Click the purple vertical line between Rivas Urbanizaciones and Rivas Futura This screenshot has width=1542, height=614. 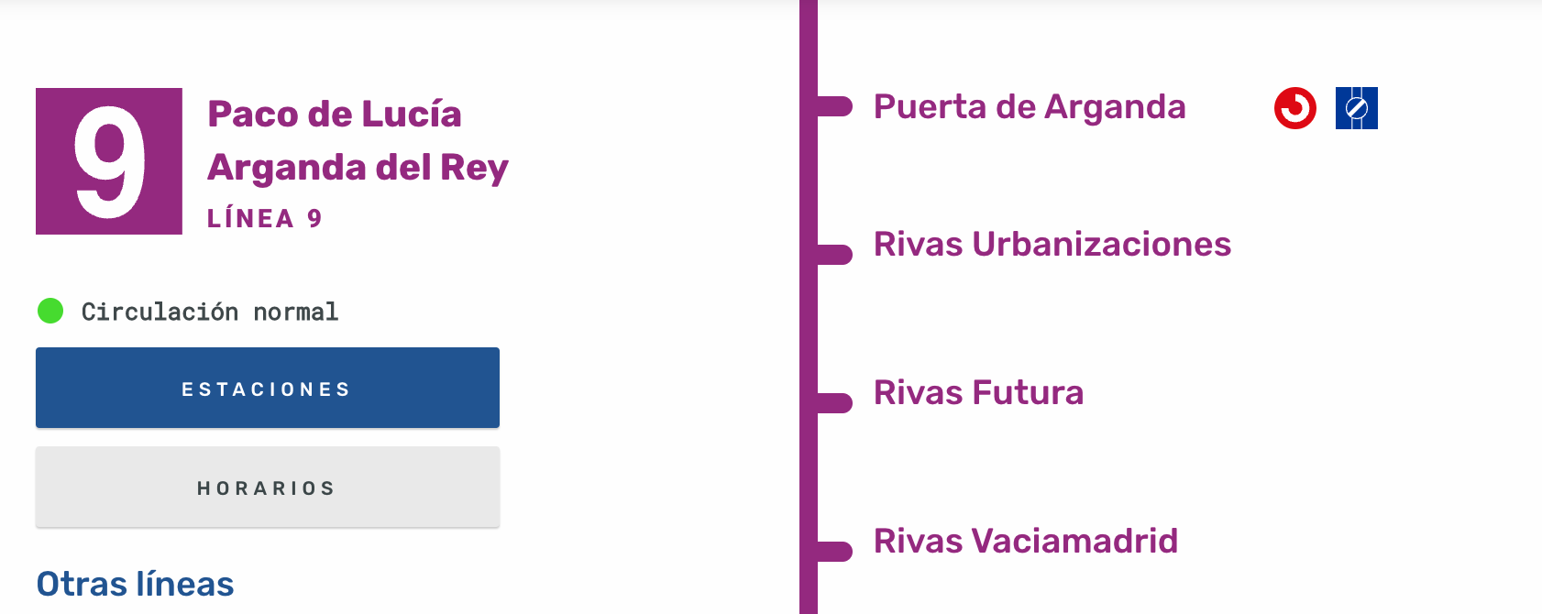(x=809, y=329)
